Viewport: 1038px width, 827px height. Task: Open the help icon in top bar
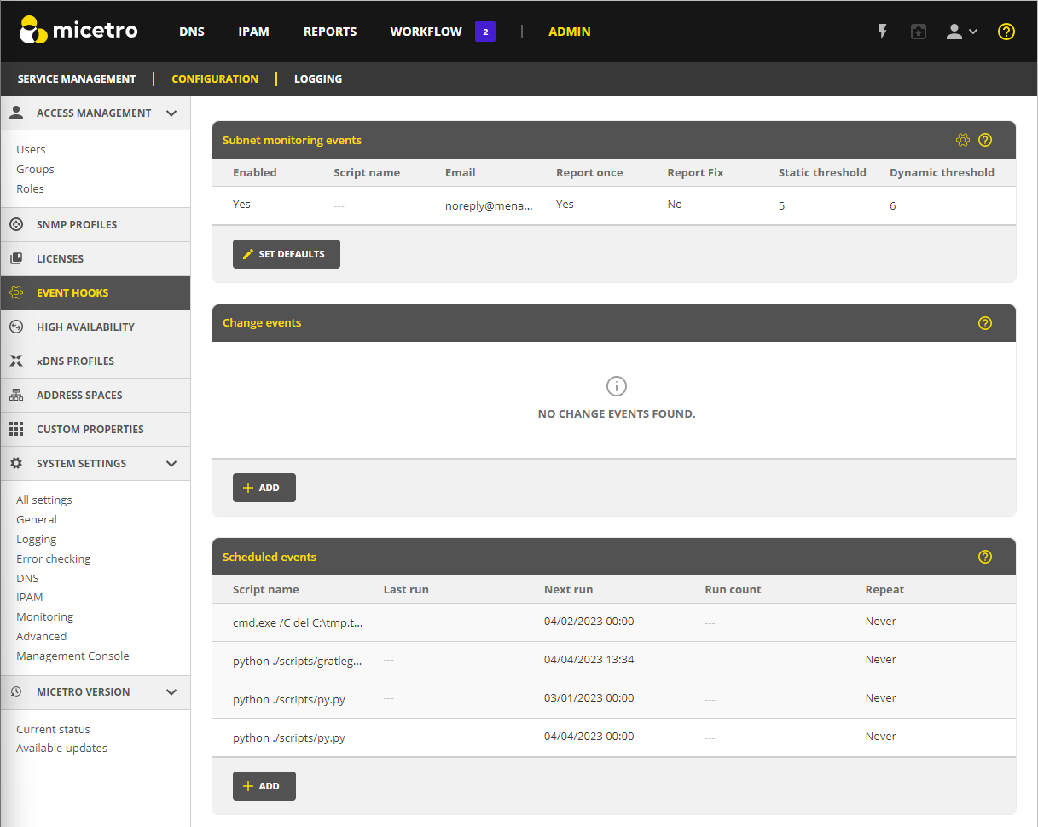(1006, 32)
